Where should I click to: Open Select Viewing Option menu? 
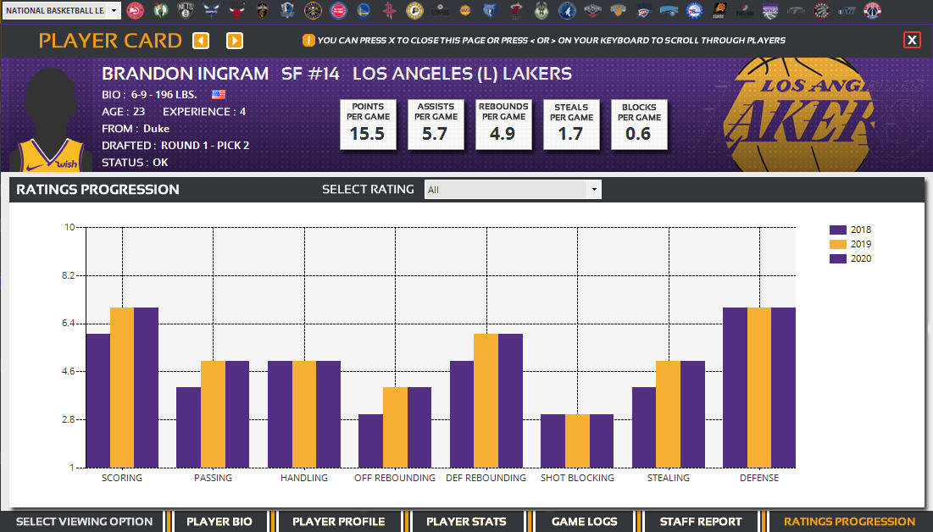click(x=84, y=521)
